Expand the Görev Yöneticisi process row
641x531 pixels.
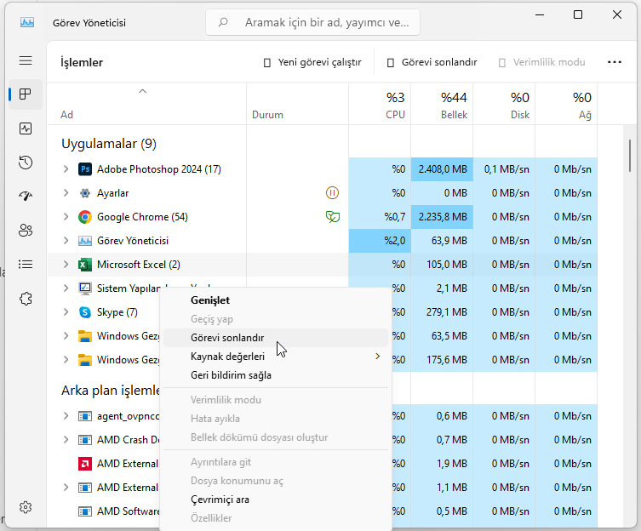(66, 241)
